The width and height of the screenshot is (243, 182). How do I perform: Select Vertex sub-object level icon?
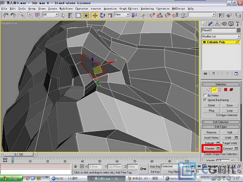[208, 89]
